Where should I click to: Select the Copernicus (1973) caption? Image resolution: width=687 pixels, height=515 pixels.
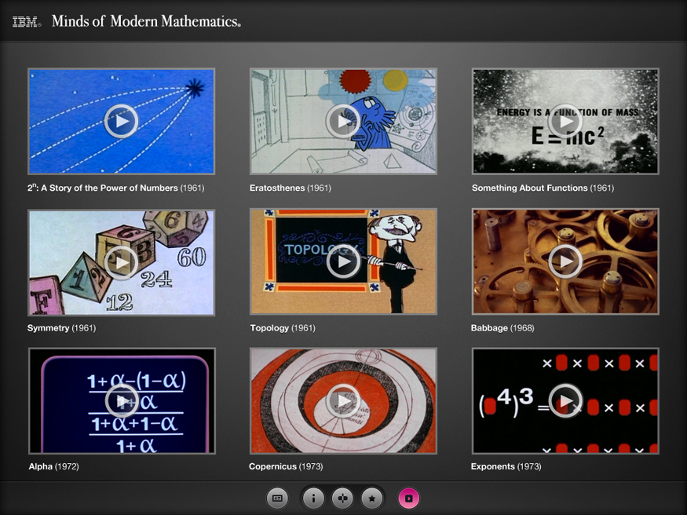point(286,467)
